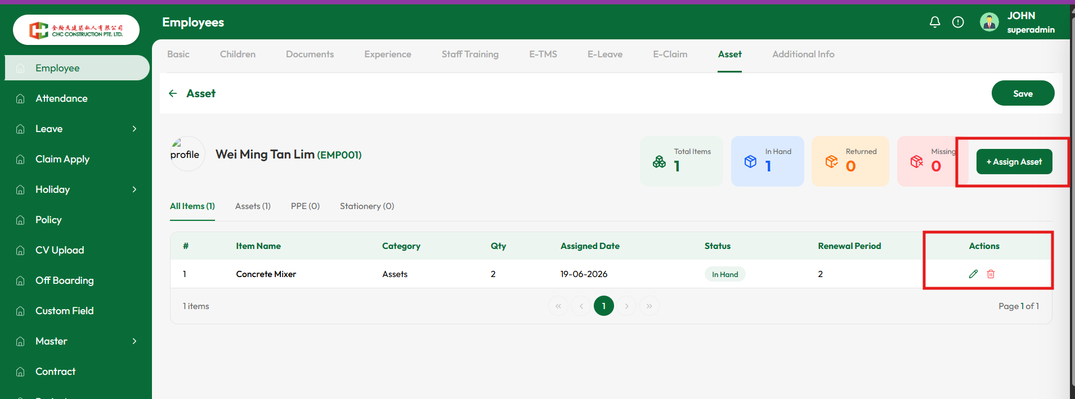Switch to the Basic tab

click(178, 54)
